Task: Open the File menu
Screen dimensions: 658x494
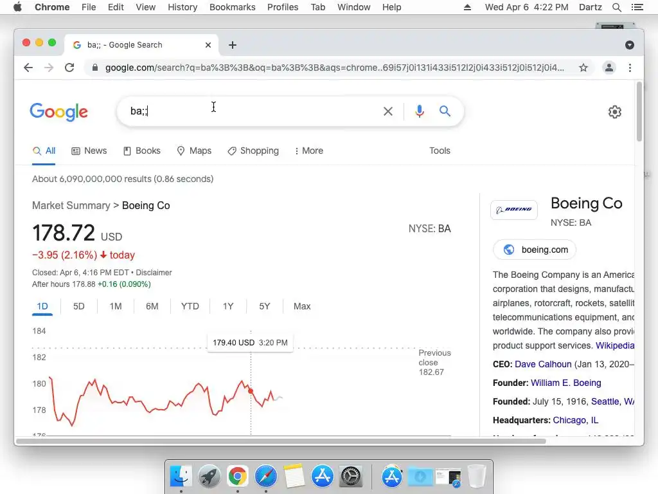Action: pos(89,7)
